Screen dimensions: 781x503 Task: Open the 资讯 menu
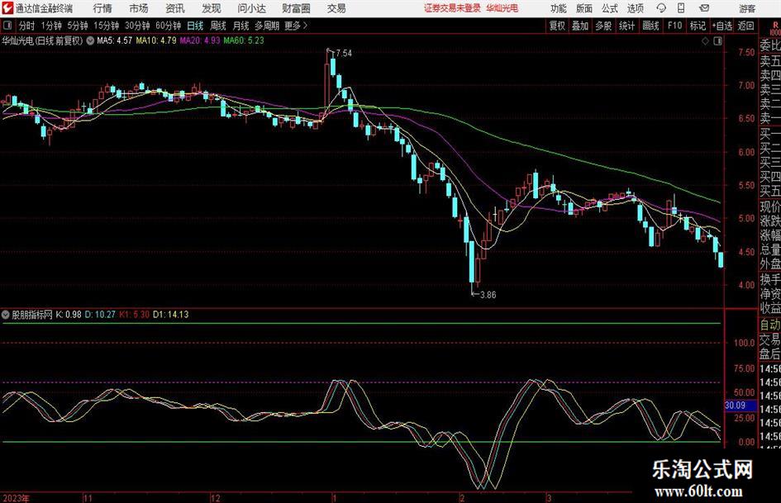[x=175, y=8]
